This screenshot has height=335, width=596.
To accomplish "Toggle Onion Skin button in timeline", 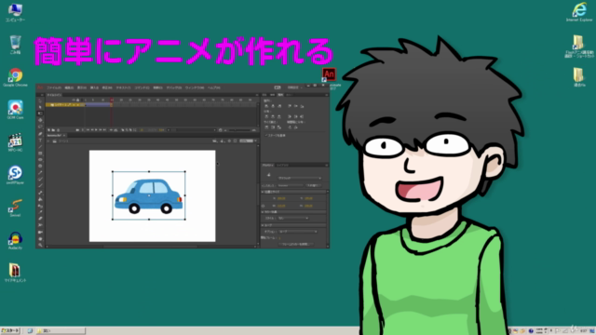I will click(x=123, y=130).
